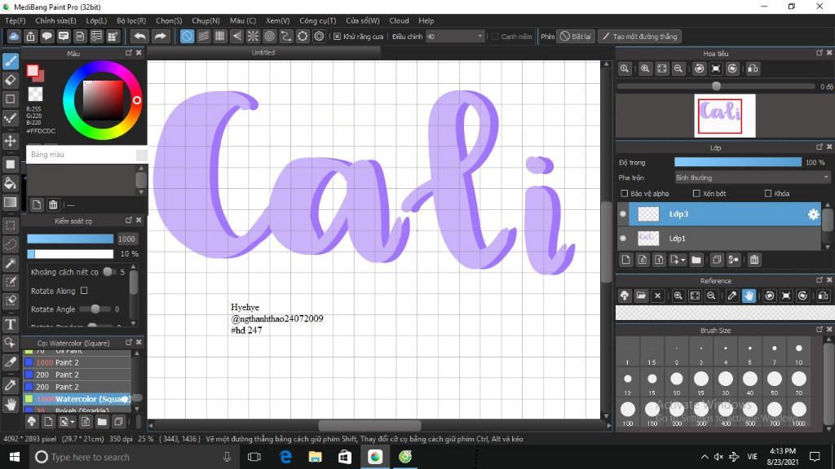Click the export/share icon in toolbar

30,37
